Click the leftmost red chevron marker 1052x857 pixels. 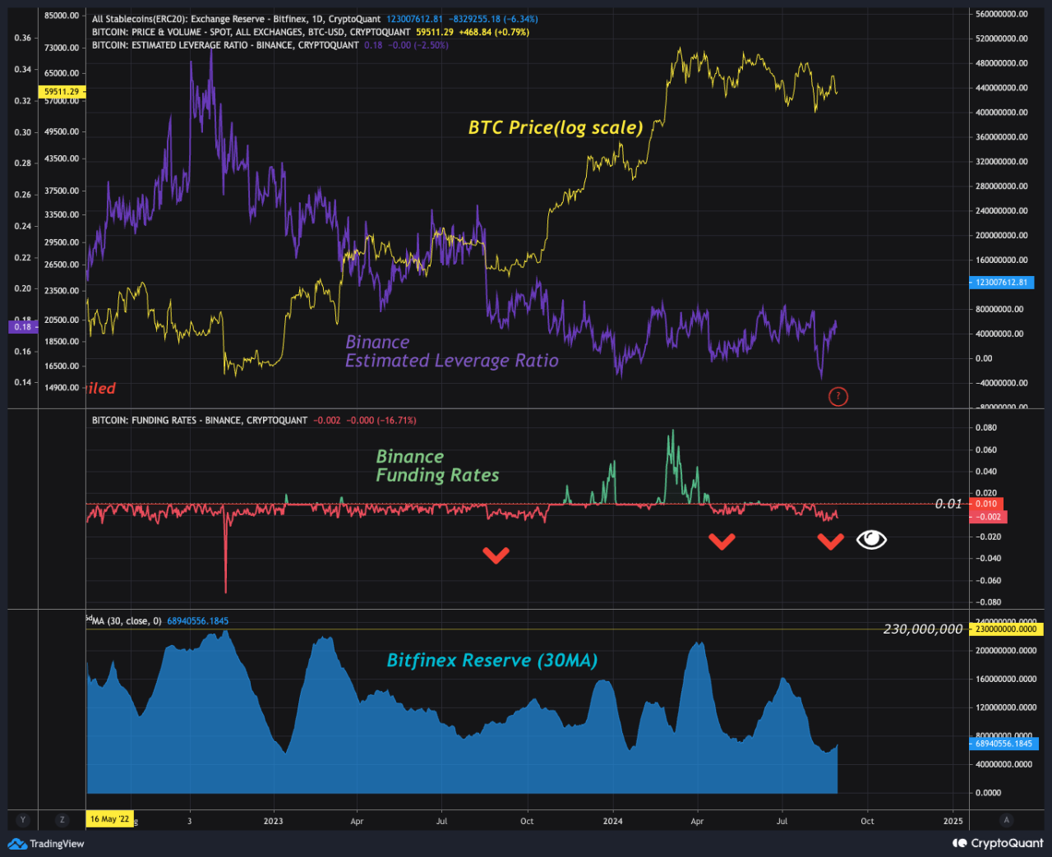pyautogui.click(x=496, y=555)
